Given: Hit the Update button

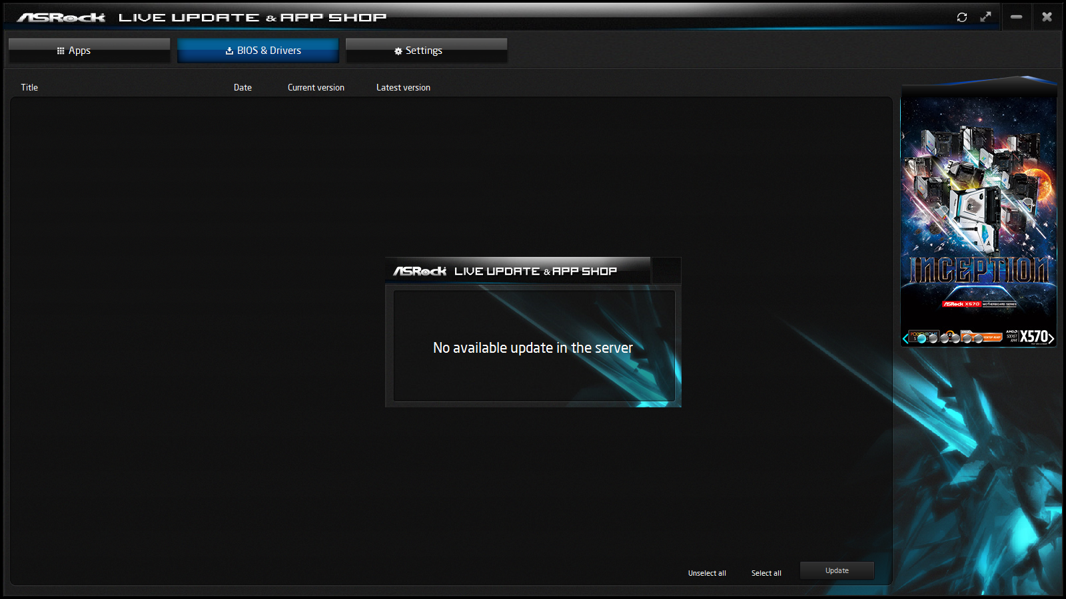Looking at the screenshot, I should click(x=837, y=570).
